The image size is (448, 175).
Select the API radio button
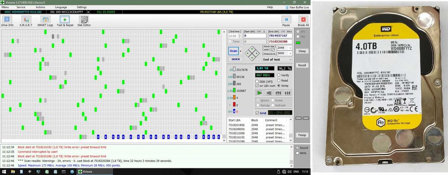click(298, 32)
